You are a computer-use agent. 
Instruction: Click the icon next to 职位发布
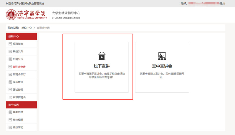pos(10,51)
